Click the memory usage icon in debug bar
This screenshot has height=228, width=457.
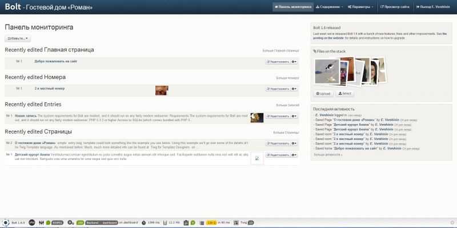pos(165,222)
